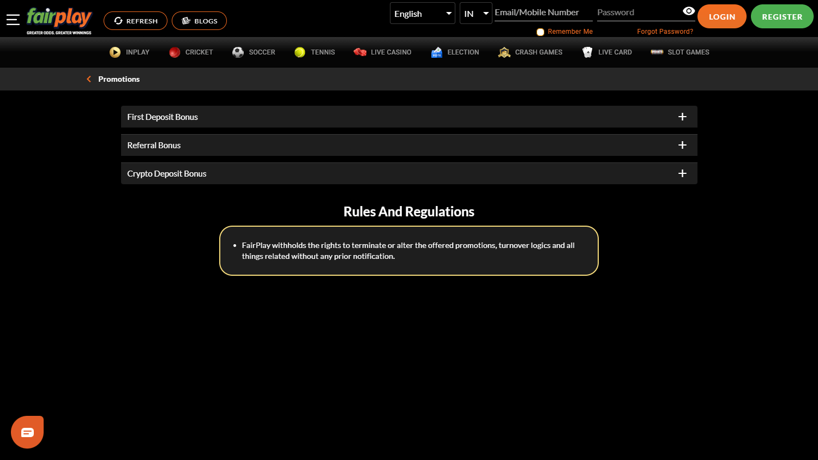Go to INPLAY section
818x460 pixels.
(137, 52)
